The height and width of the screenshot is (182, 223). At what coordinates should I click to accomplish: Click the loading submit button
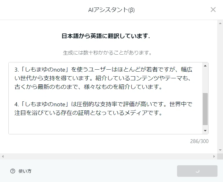(x=197, y=171)
